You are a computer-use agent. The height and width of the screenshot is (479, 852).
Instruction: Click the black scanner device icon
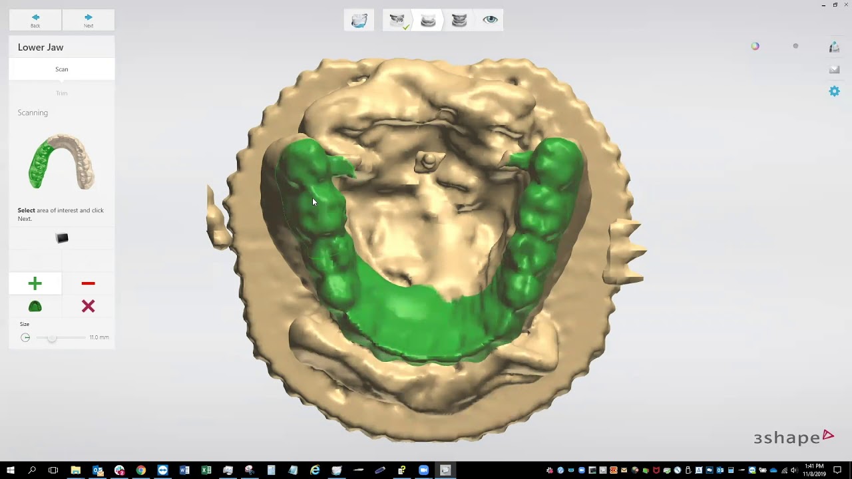tap(62, 238)
